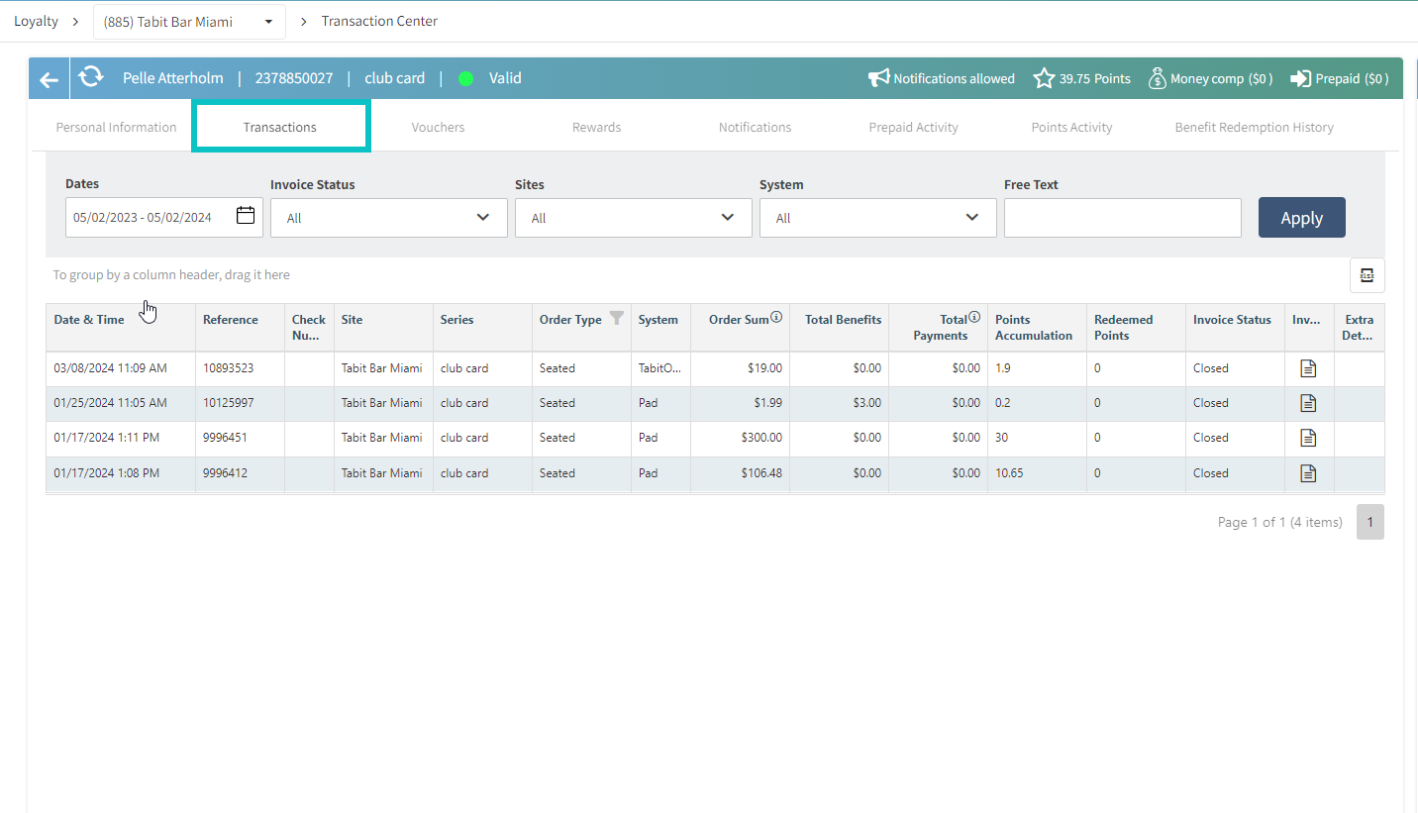The width and height of the screenshot is (1418, 813).
Task: Open the System filter dropdown
Action: [877, 218]
